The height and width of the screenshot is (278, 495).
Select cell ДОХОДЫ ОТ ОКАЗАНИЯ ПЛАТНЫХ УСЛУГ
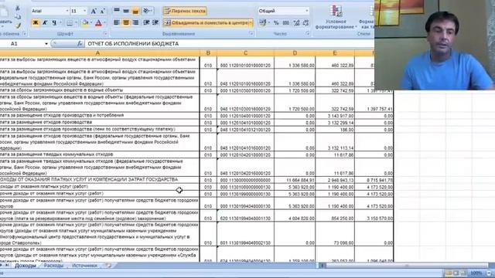[x=100, y=180]
